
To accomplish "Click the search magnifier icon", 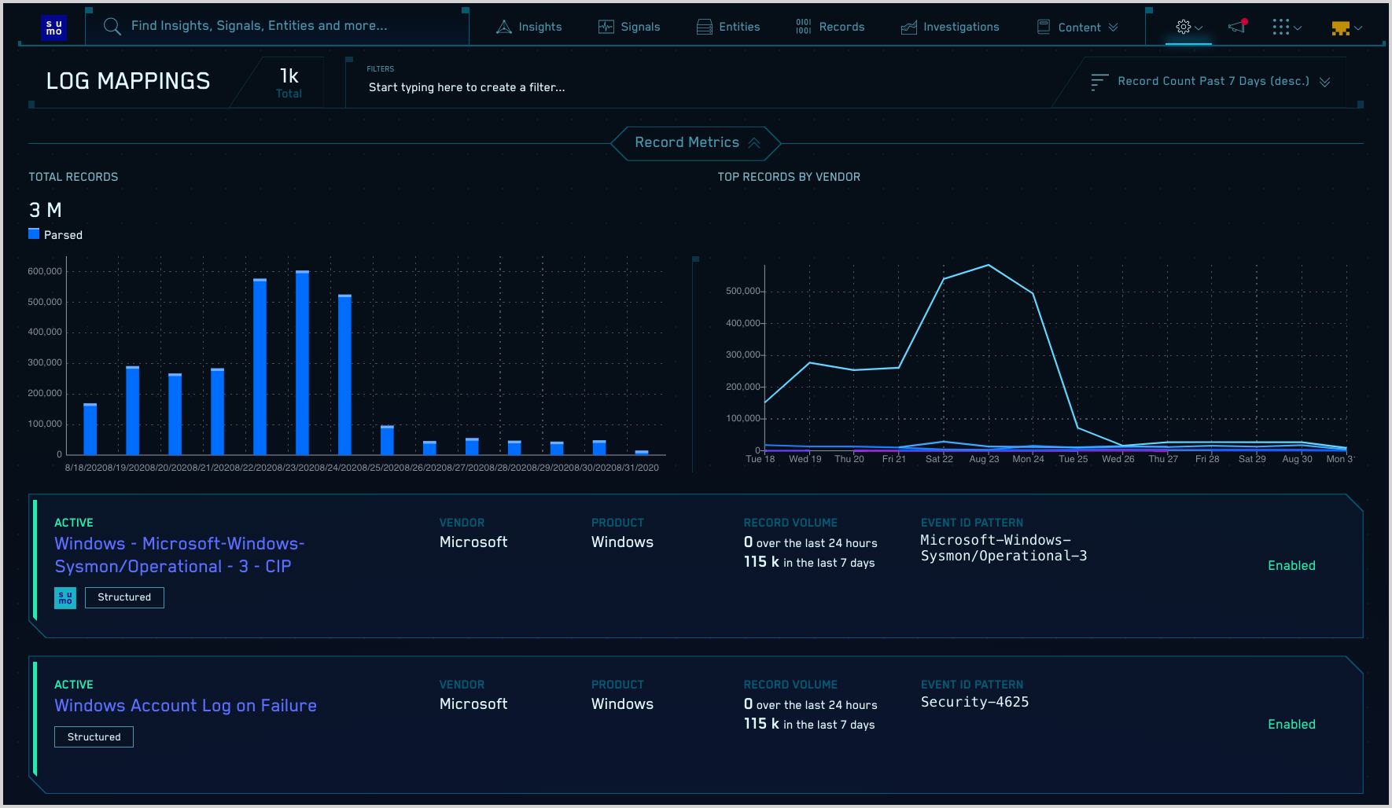I will pyautogui.click(x=112, y=27).
